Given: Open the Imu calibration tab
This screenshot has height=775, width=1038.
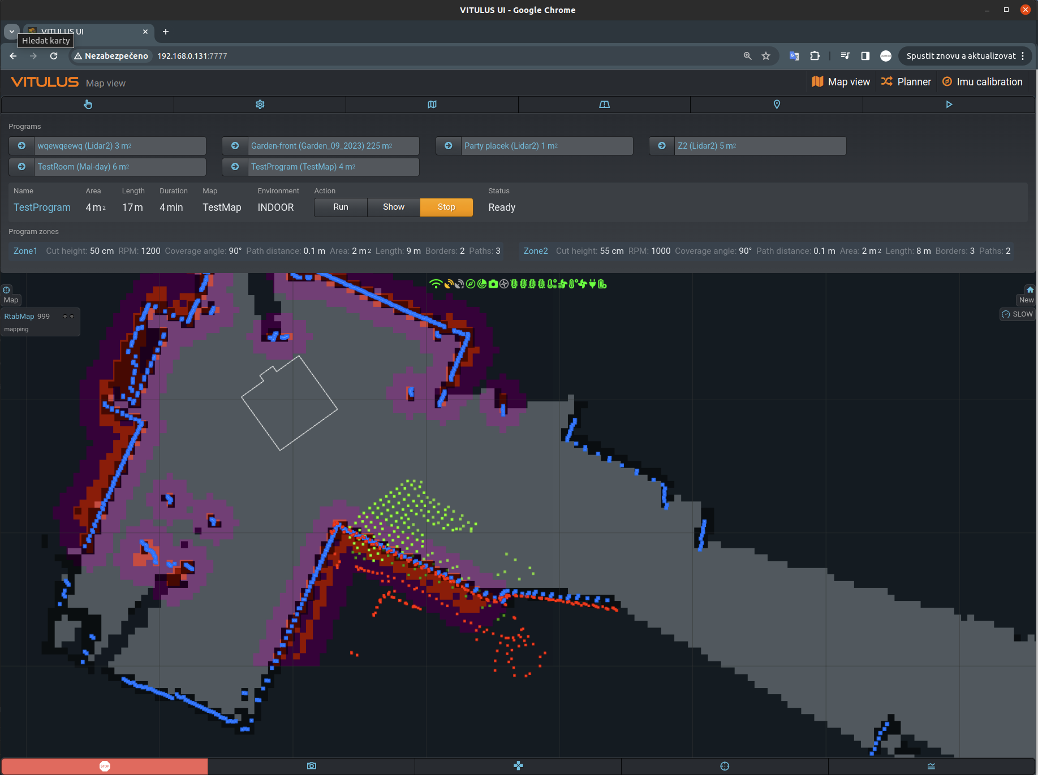Looking at the screenshot, I should pyautogui.click(x=983, y=82).
